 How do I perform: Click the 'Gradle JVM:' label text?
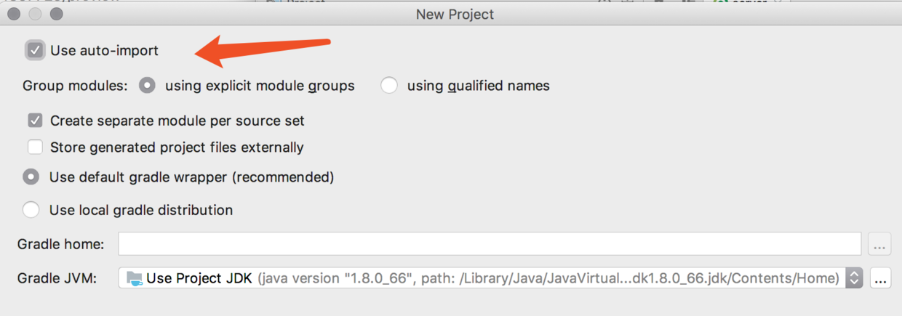[57, 278]
